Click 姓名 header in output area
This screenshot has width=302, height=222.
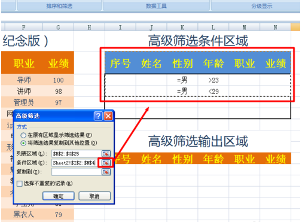(151, 159)
